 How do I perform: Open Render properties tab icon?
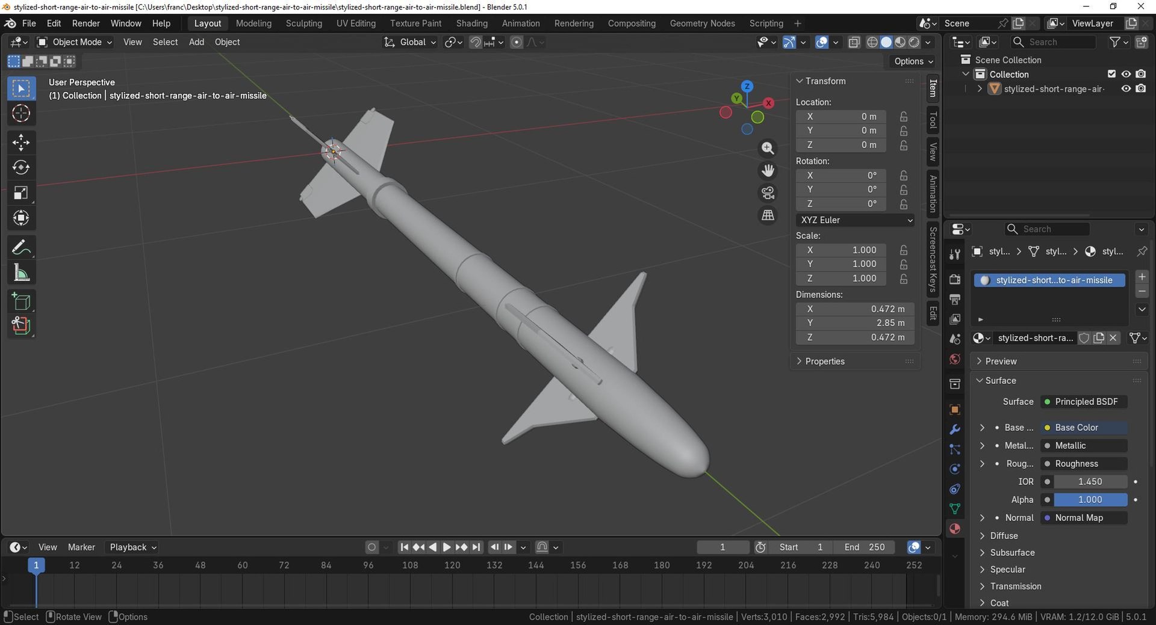point(955,279)
